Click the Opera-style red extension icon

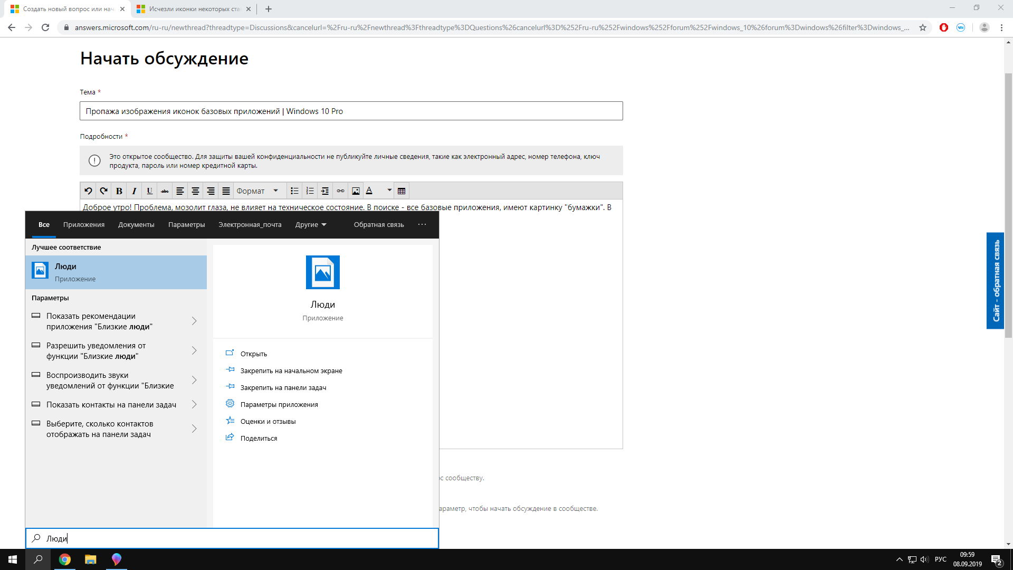944,27
